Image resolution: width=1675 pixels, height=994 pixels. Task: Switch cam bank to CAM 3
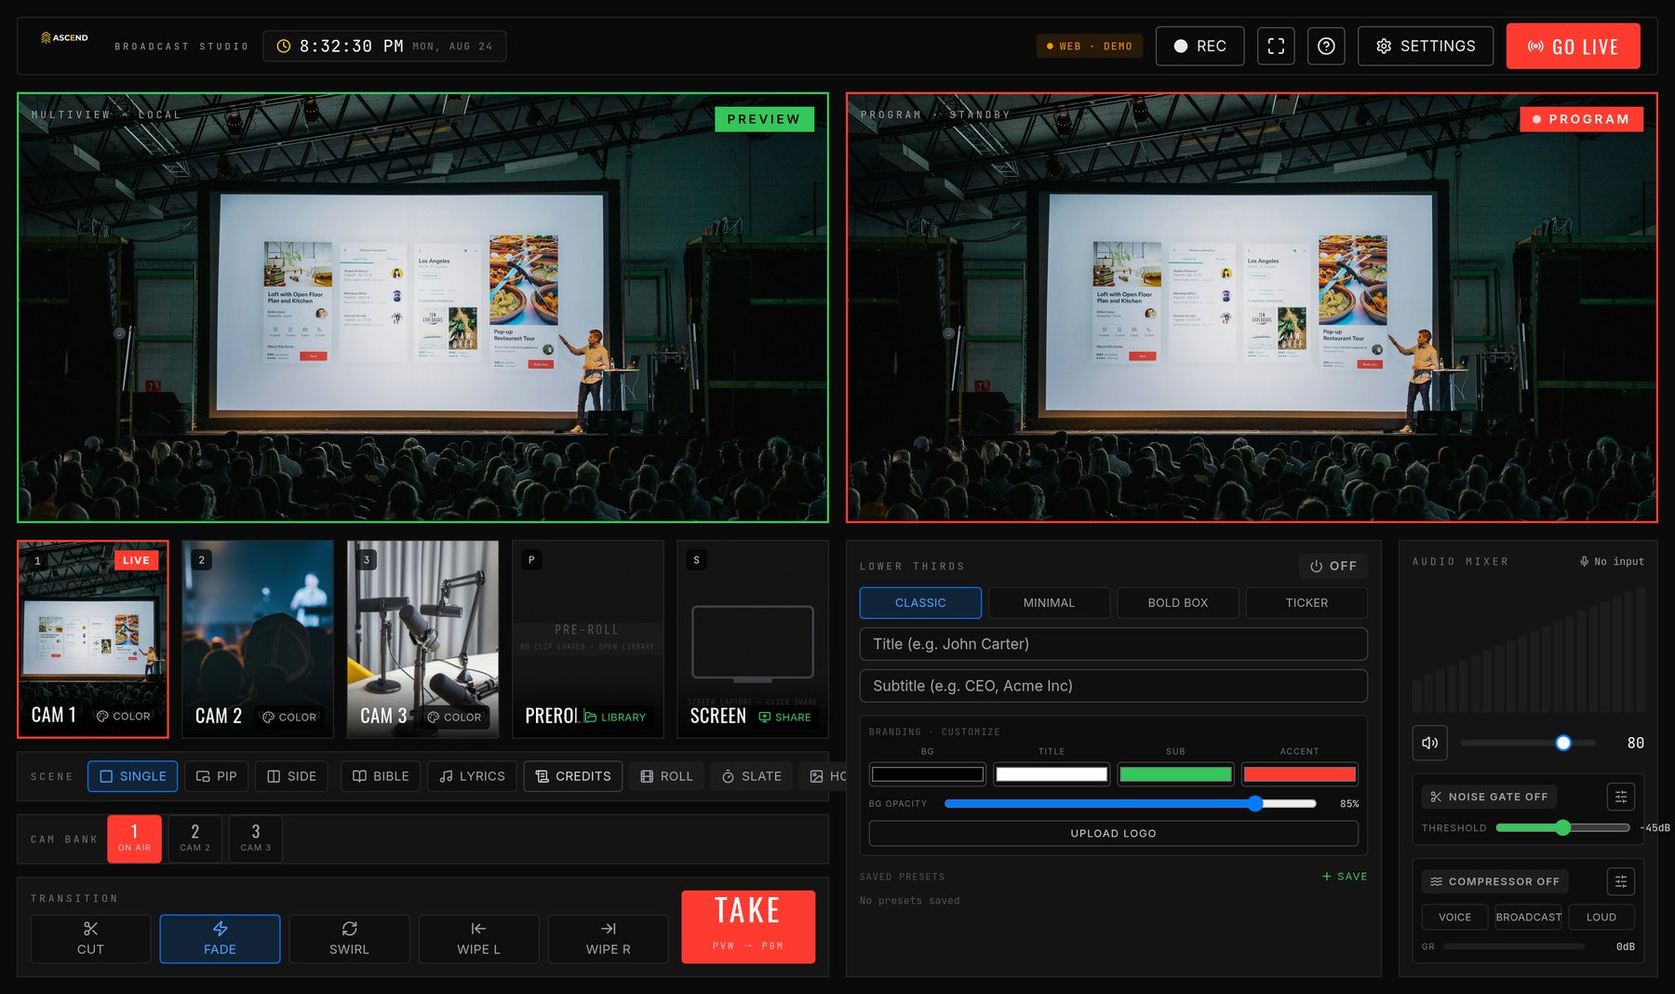coord(256,839)
